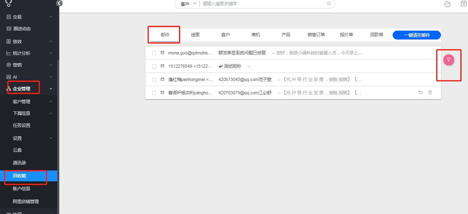This screenshot has height=214, width=468.
Task: Expand the 营销 menu chevron
Action: click(x=51, y=64)
